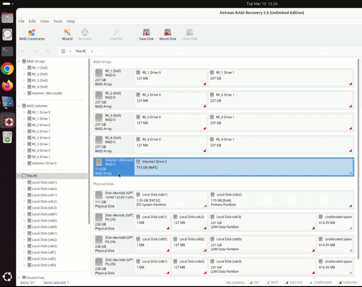Expand R0_1 (Dell) in the tree
The image size is (362, 287).
24,68
